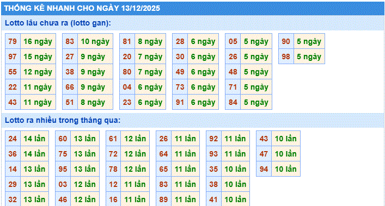385x206 pixels.
Task: Click lotto number 30
Action: click(x=180, y=57)
